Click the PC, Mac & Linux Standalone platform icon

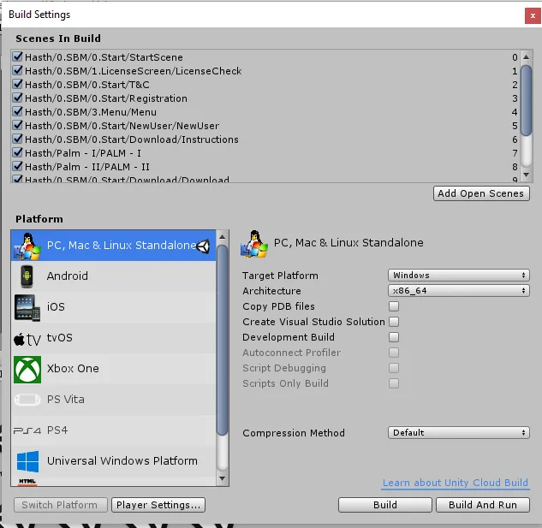(x=27, y=246)
